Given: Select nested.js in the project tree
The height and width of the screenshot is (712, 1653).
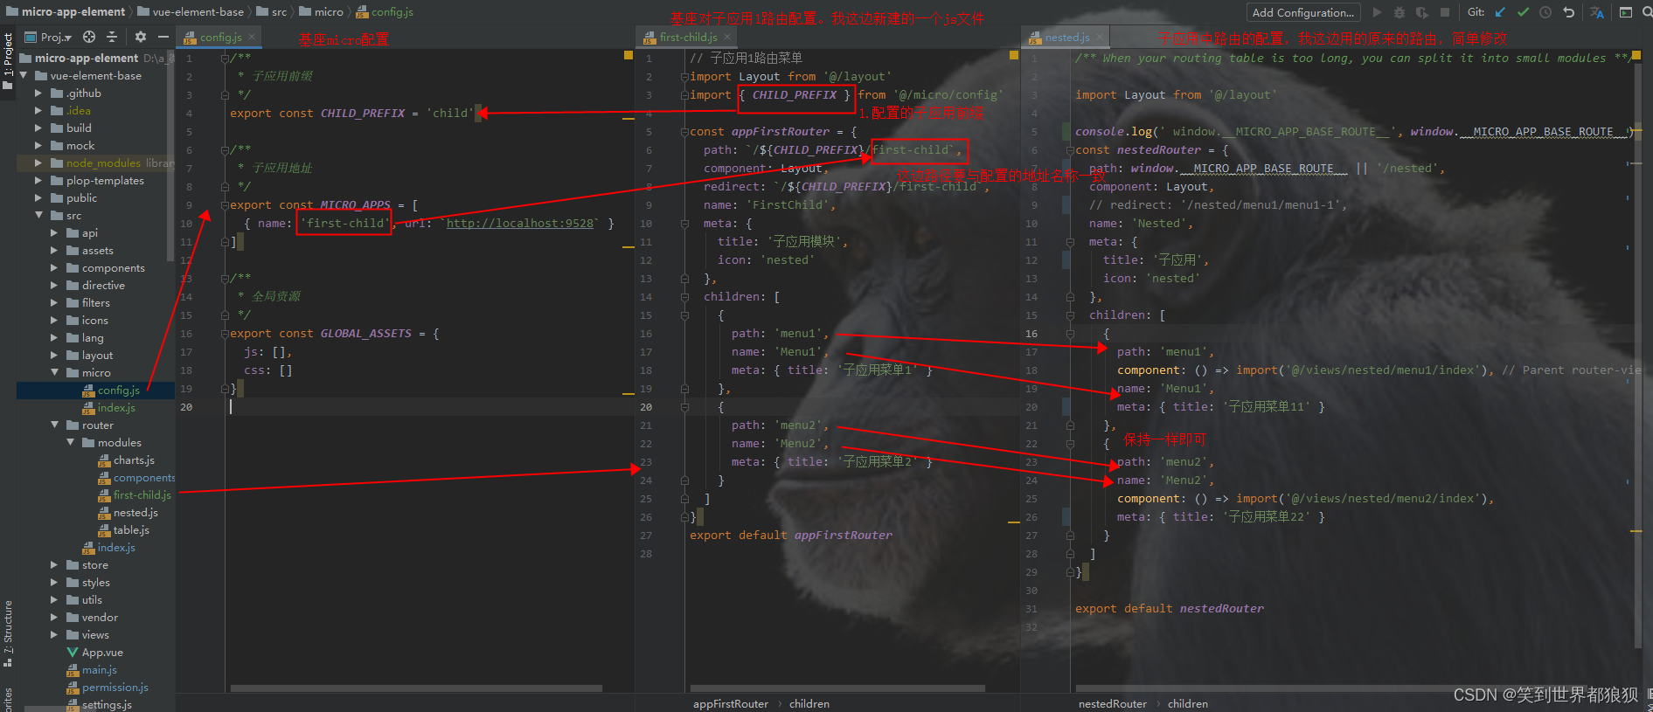Looking at the screenshot, I should (128, 513).
